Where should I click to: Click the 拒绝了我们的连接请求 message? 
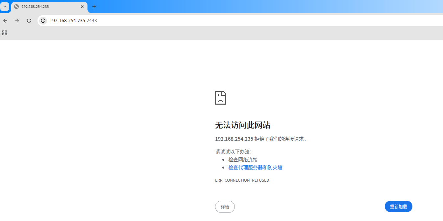pos(281,139)
